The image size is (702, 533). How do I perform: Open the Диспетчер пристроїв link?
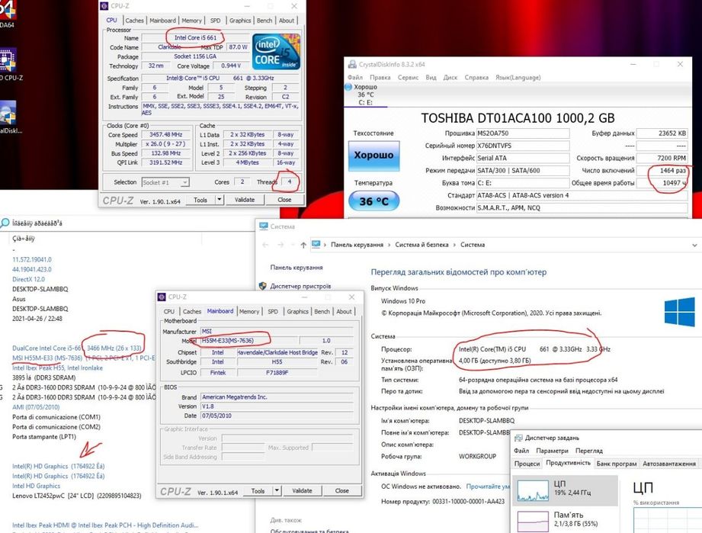point(300,286)
